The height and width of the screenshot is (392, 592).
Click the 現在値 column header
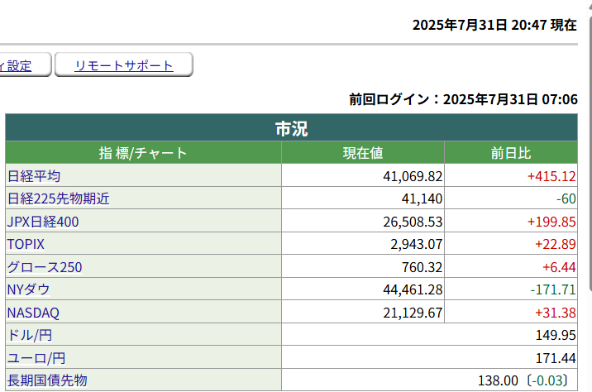362,153
